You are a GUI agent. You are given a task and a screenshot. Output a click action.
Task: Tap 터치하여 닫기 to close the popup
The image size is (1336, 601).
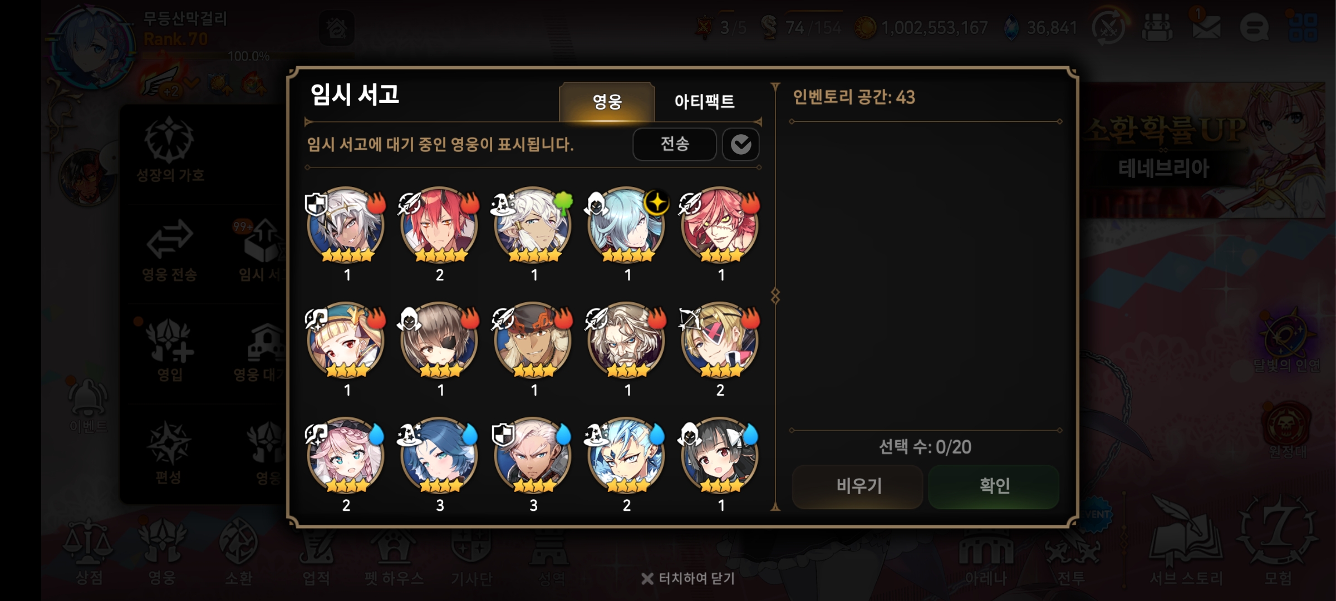[688, 579]
